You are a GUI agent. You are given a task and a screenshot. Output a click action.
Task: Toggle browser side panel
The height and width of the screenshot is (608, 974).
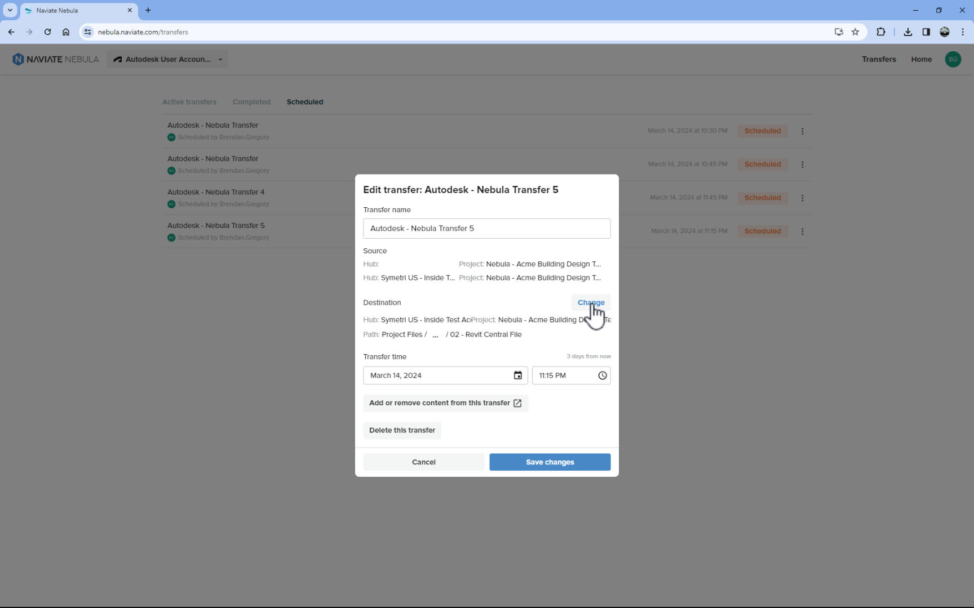(926, 32)
